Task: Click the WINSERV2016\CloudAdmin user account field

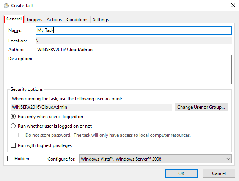Action: (x=92, y=107)
